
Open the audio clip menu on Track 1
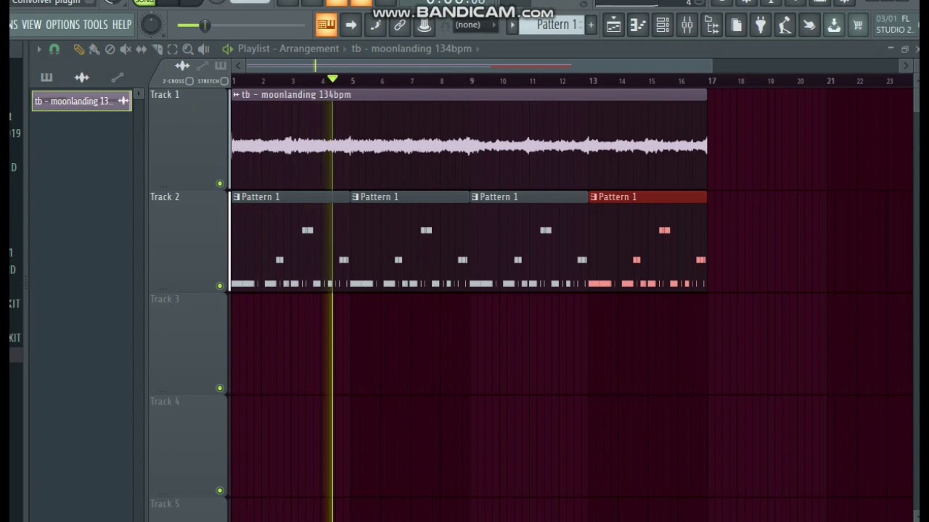coord(236,95)
